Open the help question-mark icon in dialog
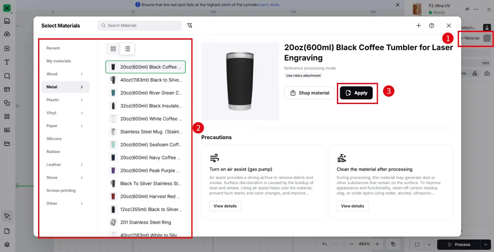The width and height of the screenshot is (494, 252). [x=432, y=25]
